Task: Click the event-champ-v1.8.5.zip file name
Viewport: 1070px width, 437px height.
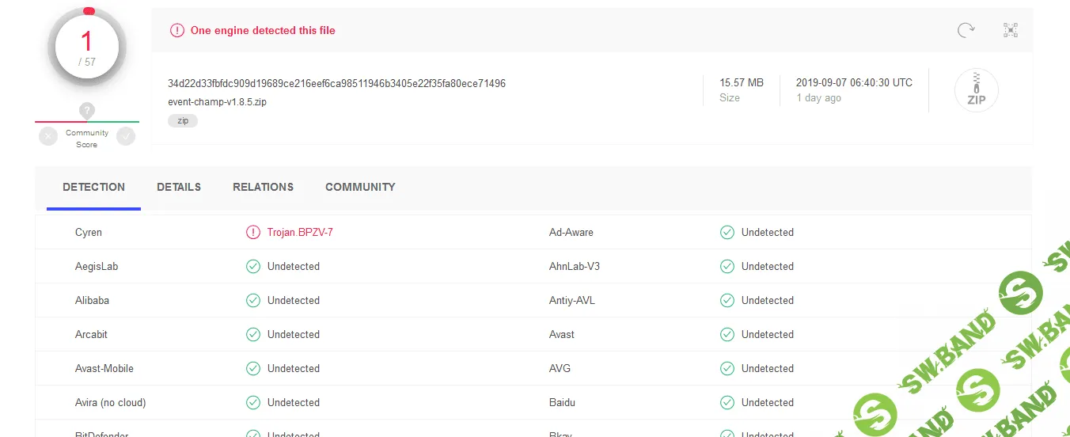Action: [217, 102]
